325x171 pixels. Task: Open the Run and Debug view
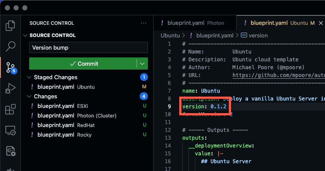(10, 88)
